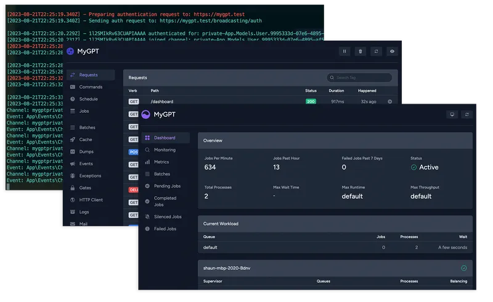Viewport: 493px width, 302px height.
Task: Click green check icon beside shaun-mbp-2020-Bdnv
Action: point(464,268)
